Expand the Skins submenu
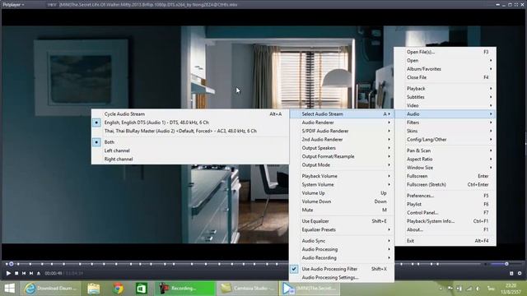Image resolution: width=527 pixels, height=296 pixels. pos(445,131)
